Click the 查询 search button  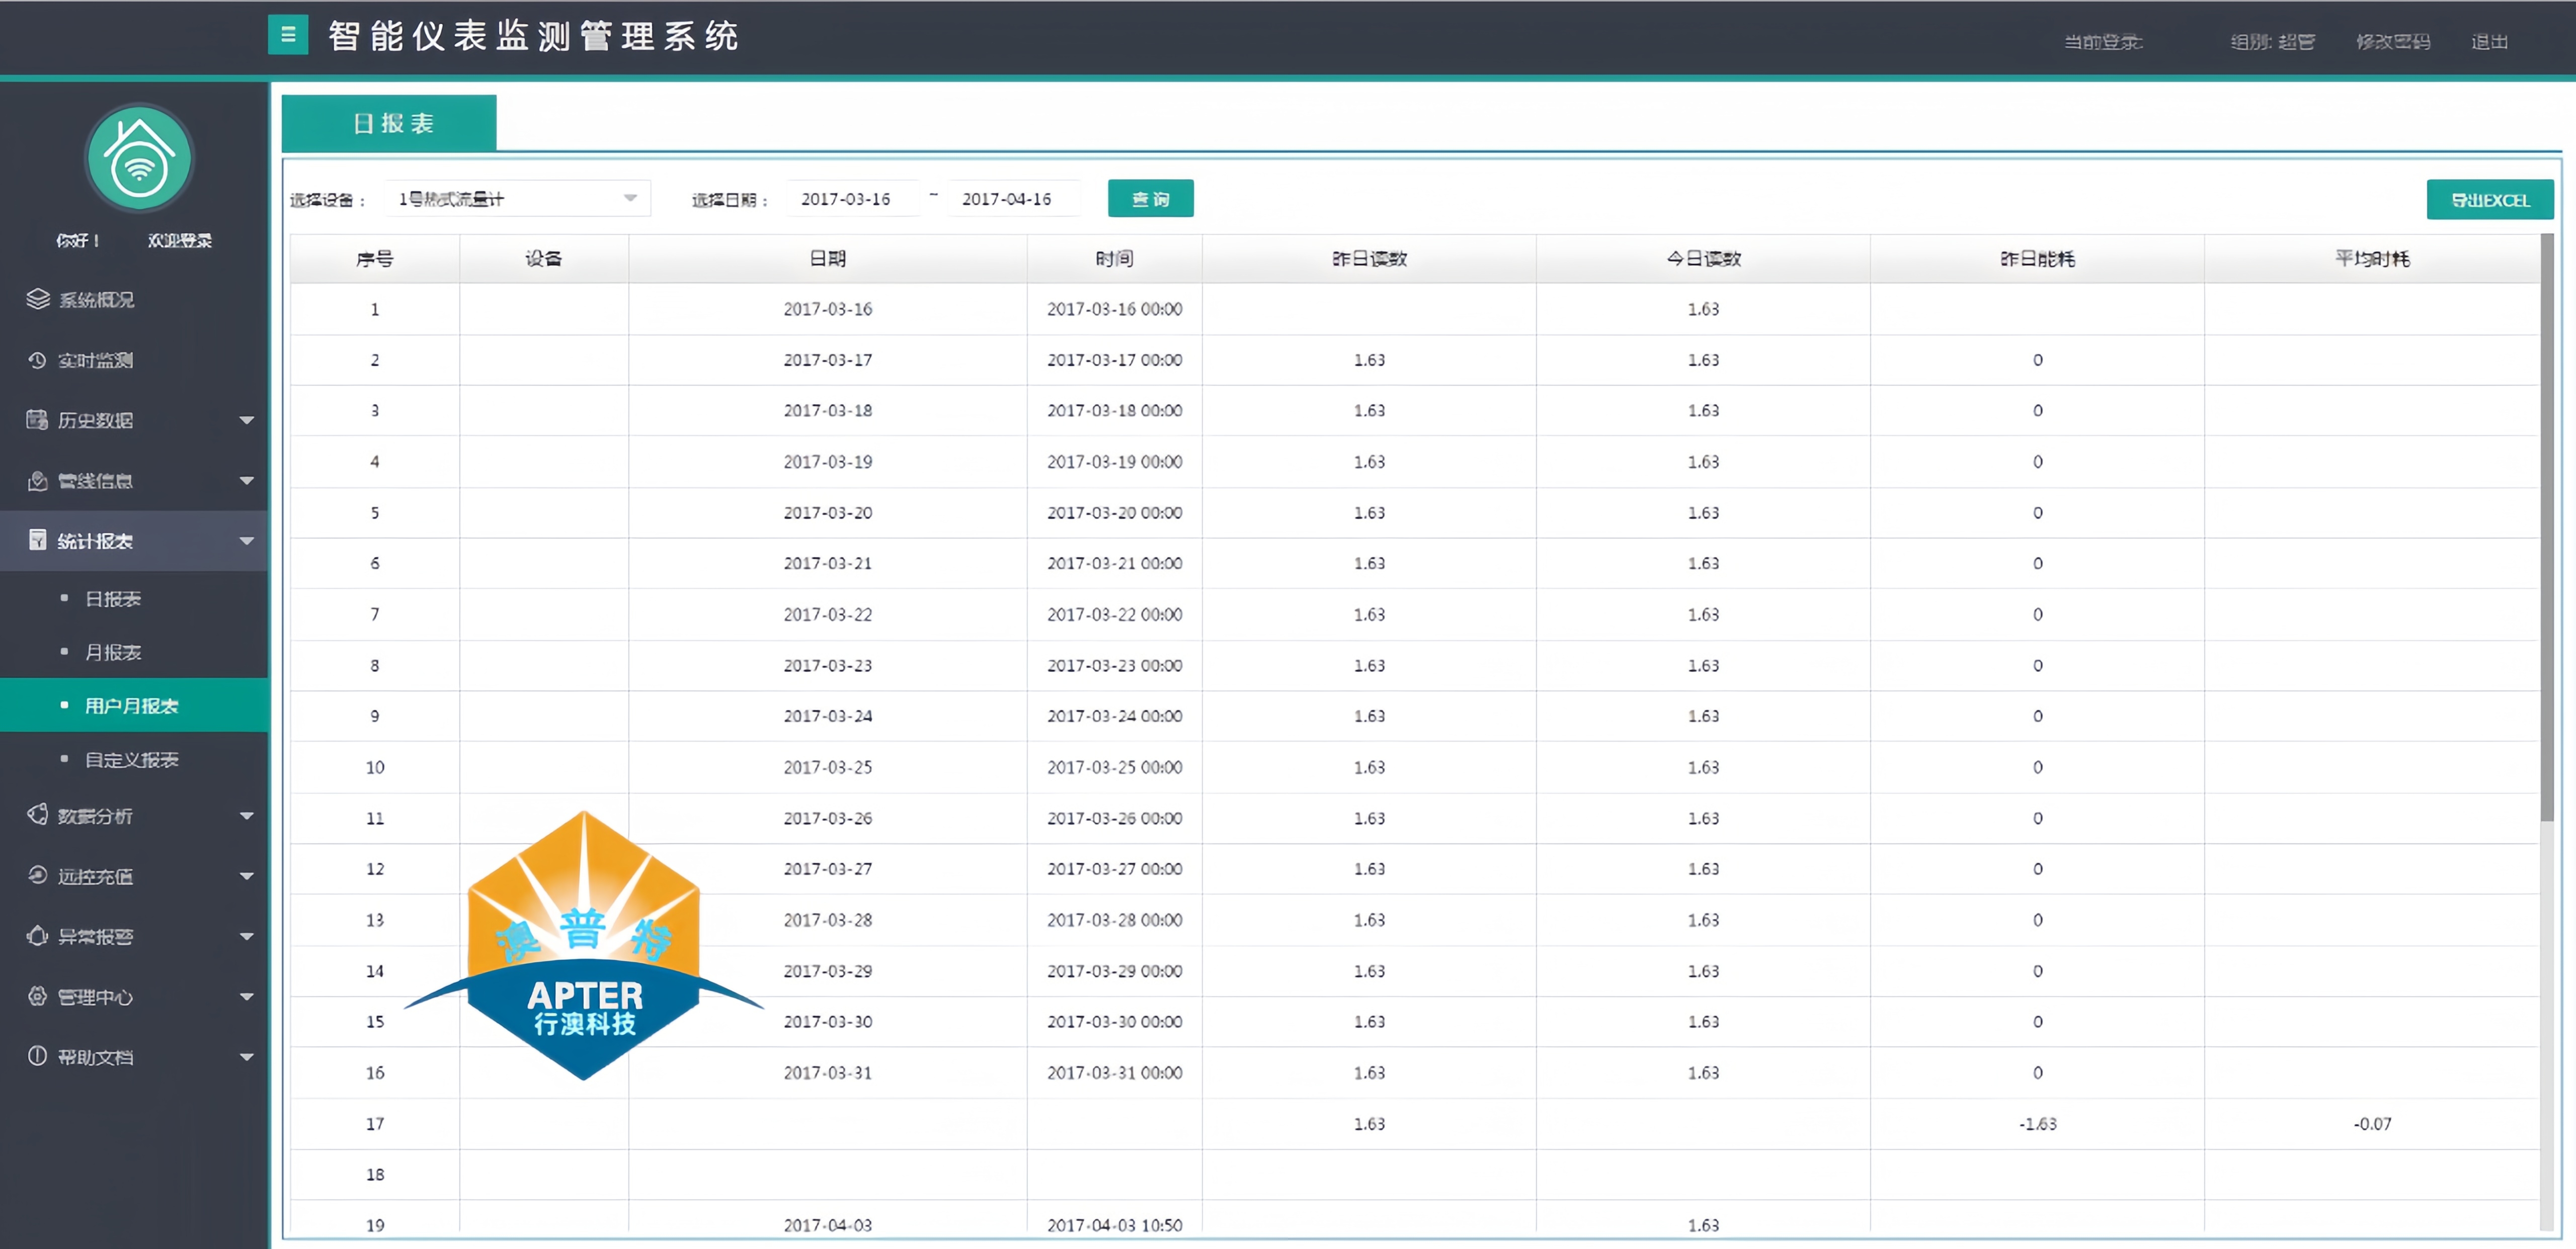pyautogui.click(x=1150, y=199)
